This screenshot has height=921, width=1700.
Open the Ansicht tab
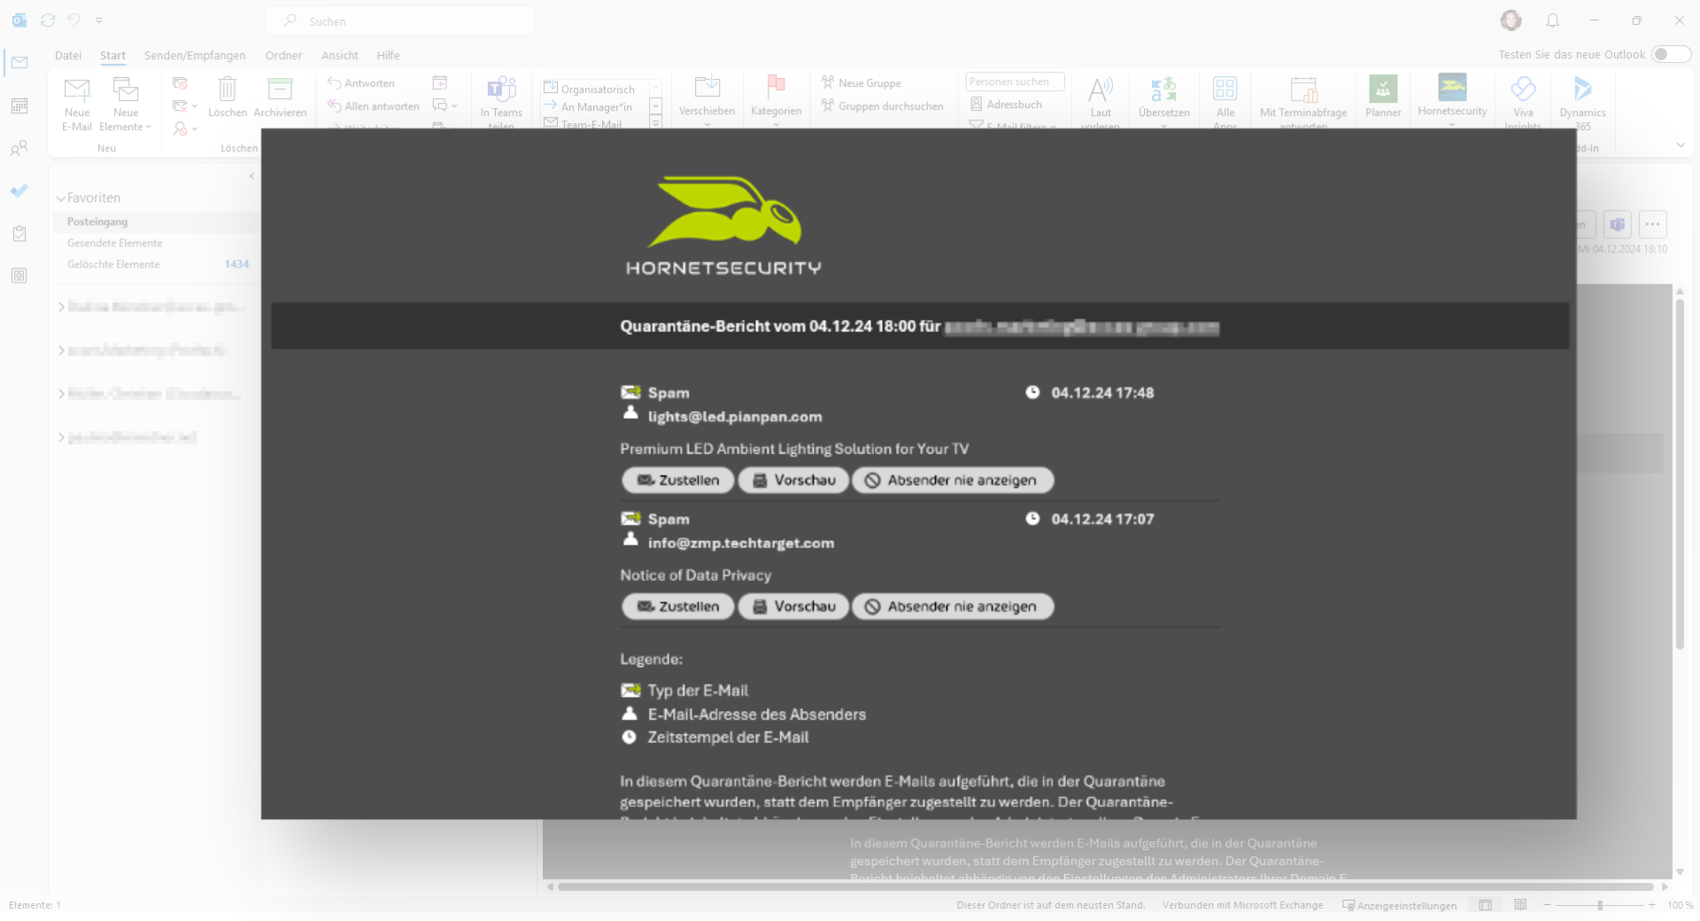[340, 55]
